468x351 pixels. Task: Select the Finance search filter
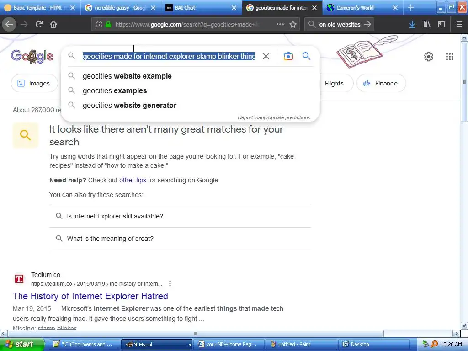tap(381, 83)
